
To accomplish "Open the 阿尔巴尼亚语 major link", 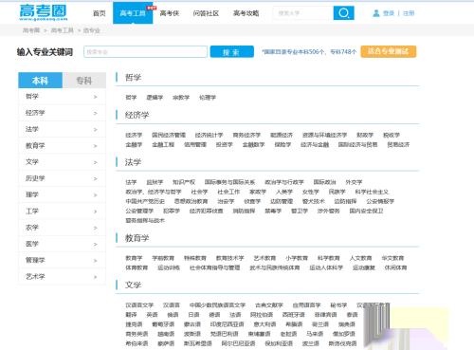I will [238, 343].
